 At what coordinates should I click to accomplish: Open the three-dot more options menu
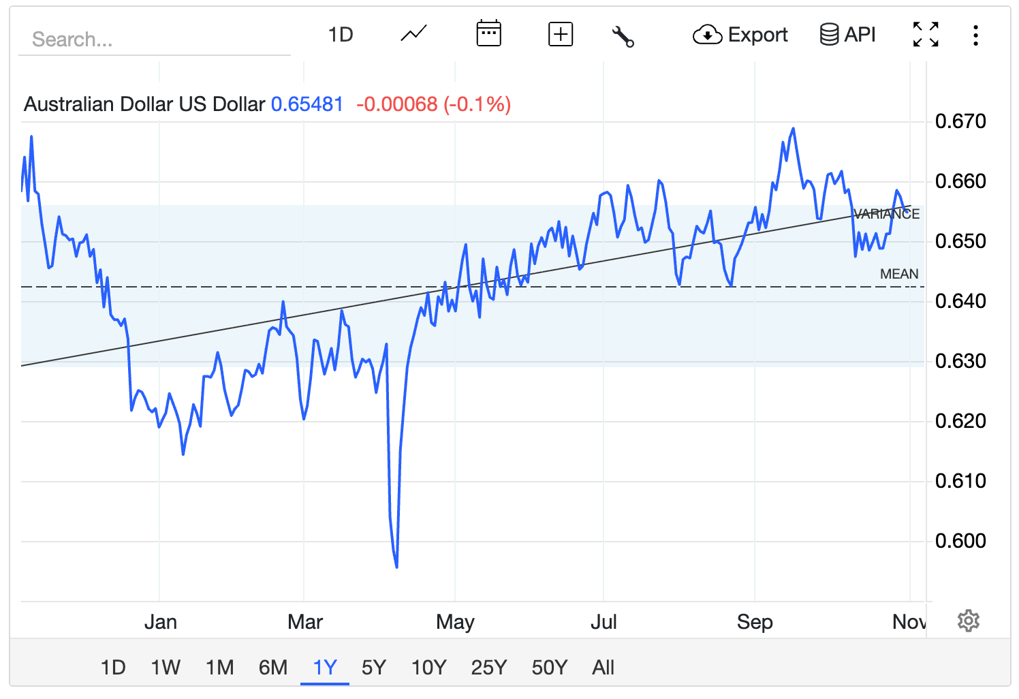point(975,35)
